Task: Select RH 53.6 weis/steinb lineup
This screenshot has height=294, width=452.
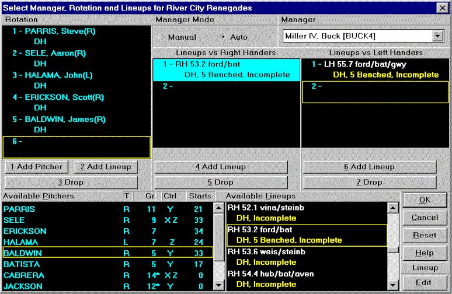Action: coord(260,251)
